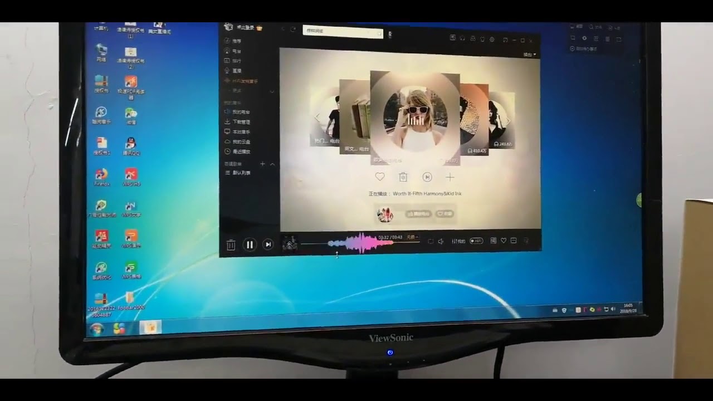The image size is (713, 401).
Task: Select the radio cover showing 410.4万 listeners
Action: click(x=475, y=119)
